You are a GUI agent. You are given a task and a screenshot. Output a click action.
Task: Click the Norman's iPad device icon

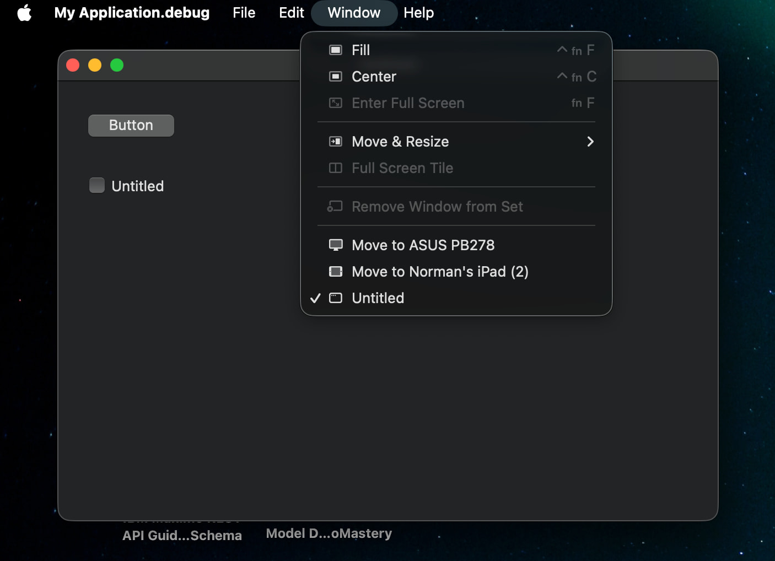336,272
